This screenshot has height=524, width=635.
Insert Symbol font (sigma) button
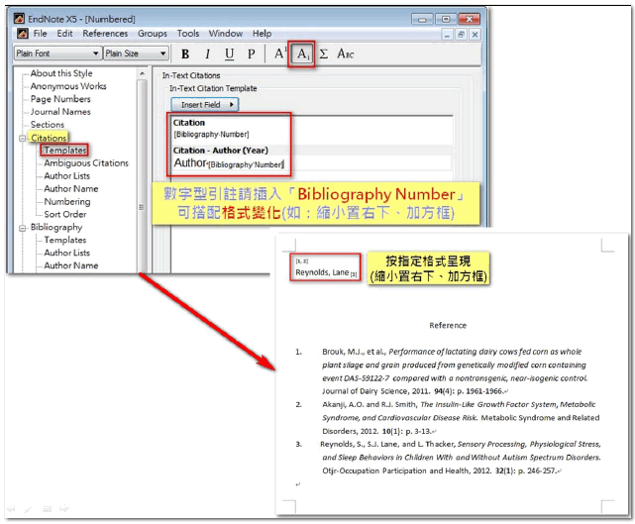coord(324,53)
